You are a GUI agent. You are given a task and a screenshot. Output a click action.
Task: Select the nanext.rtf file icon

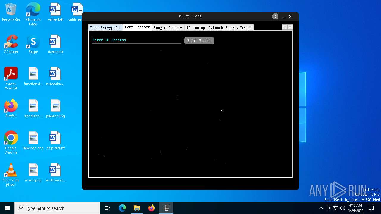click(x=55, y=45)
